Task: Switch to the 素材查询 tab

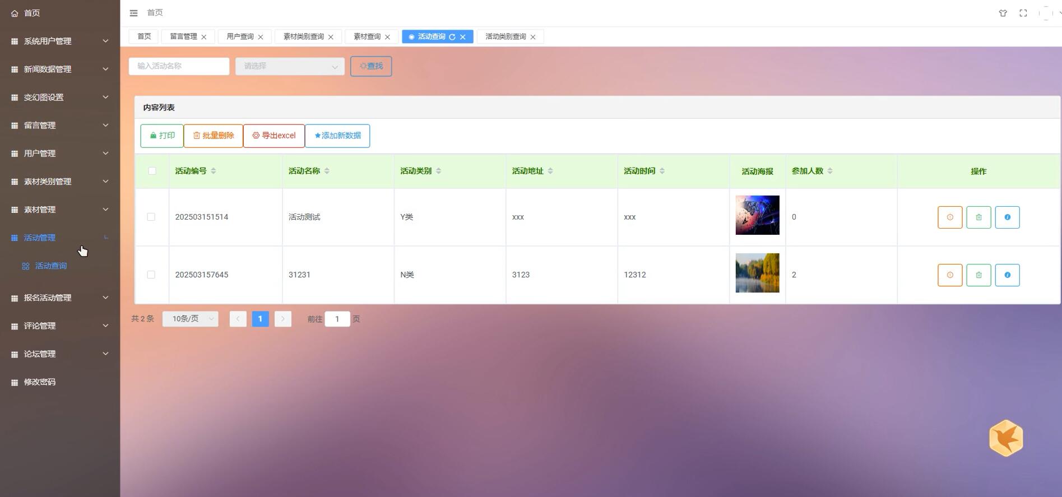Action: pos(367,36)
